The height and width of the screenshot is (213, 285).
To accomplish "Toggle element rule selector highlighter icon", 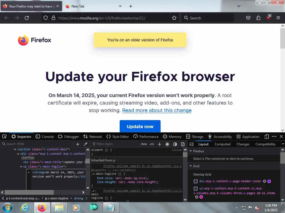I will pos(106,150).
